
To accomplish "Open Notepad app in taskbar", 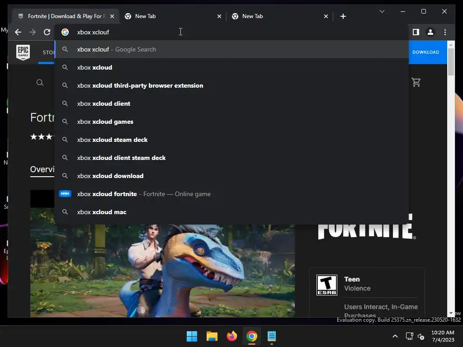I will click(272, 336).
